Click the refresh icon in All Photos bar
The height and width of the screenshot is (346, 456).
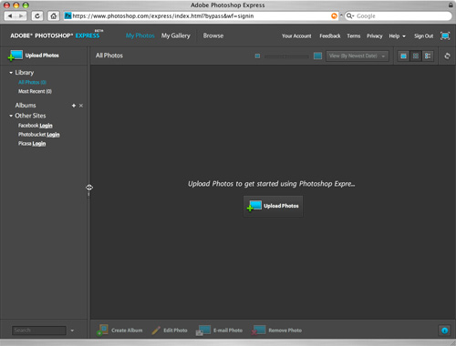point(447,56)
